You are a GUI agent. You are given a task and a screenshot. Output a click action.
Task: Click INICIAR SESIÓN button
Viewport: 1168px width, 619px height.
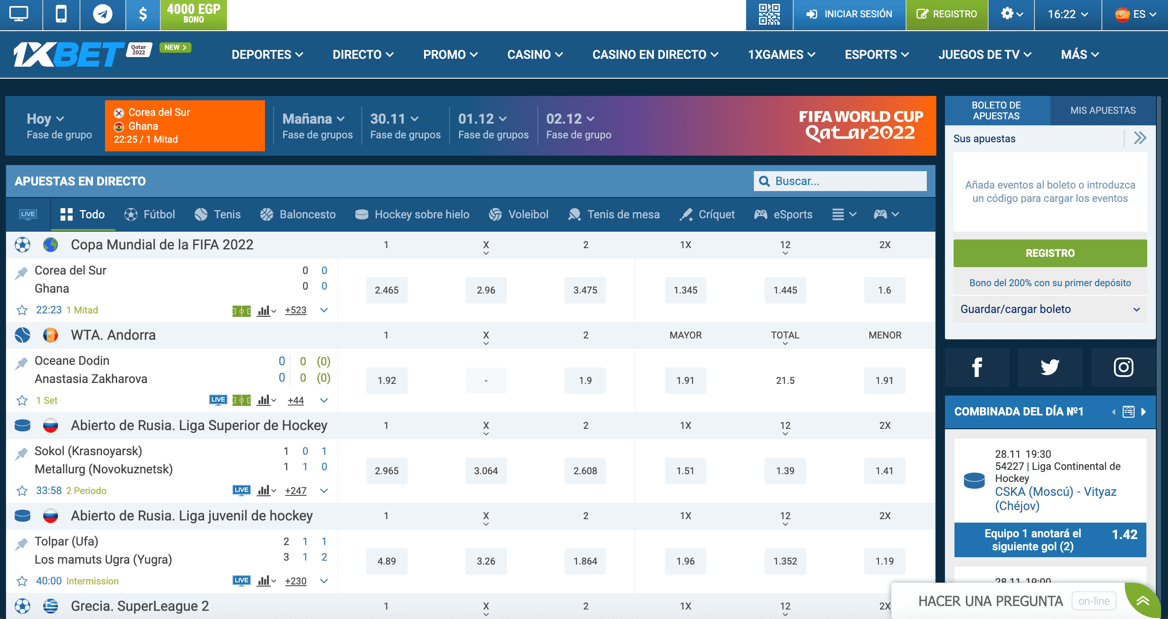(x=849, y=14)
